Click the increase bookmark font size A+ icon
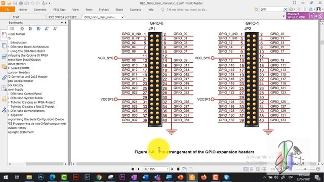Screen dimensions: 324x182 point(47,29)
